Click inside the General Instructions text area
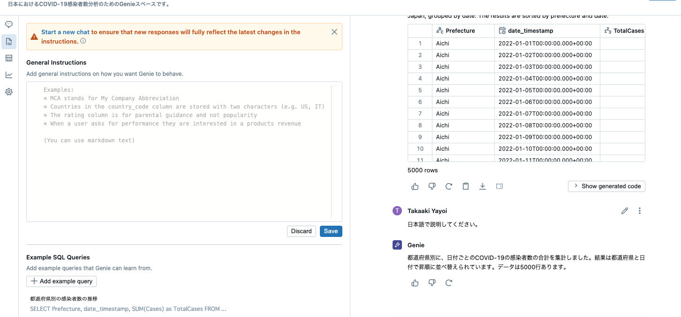 click(183, 150)
